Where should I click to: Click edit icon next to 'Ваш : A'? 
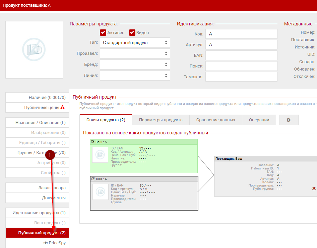pos(93,142)
